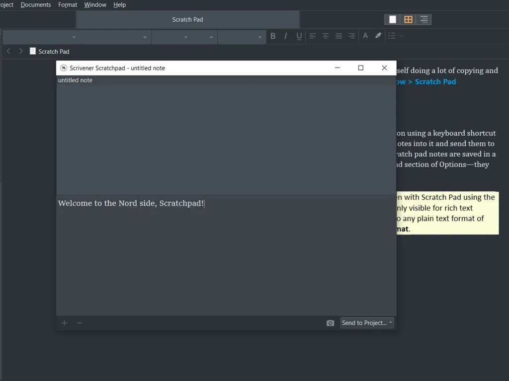Switch to corkboard view mode
The width and height of the screenshot is (509, 381).
[x=408, y=19]
